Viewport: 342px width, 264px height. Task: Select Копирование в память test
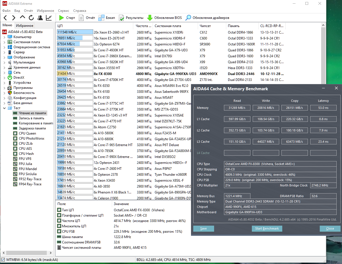pyautogui.click(x=36, y=123)
